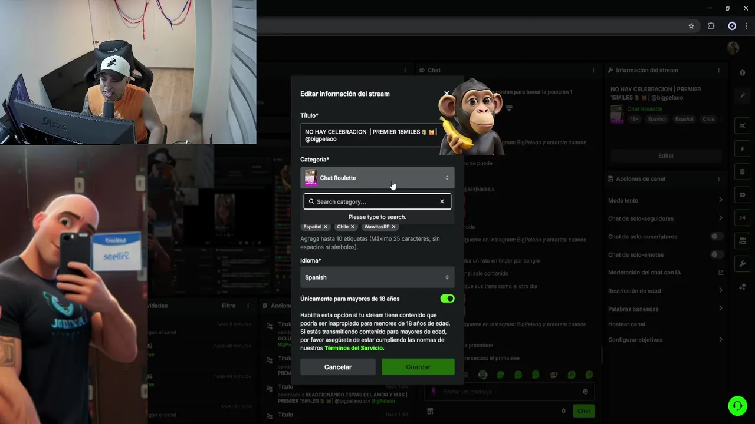
Task: Click the screen capture sidebar icon
Action: pos(742,126)
